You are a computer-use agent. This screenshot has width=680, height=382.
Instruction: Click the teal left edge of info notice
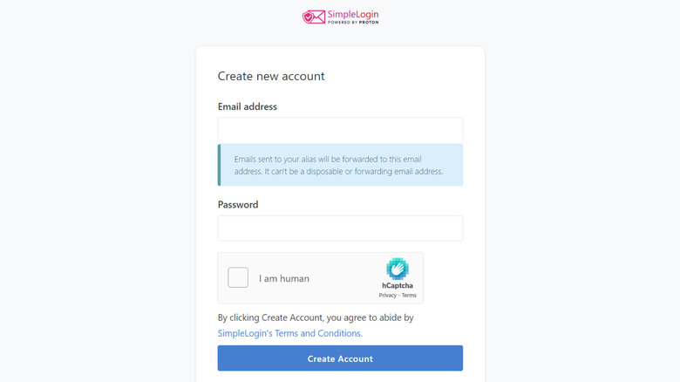click(219, 165)
